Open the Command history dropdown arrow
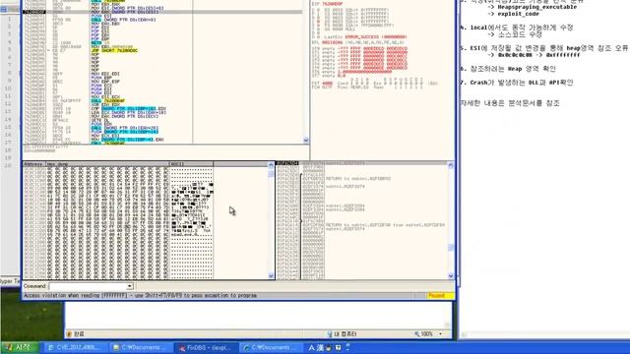The height and width of the screenshot is (354, 630). (130, 286)
